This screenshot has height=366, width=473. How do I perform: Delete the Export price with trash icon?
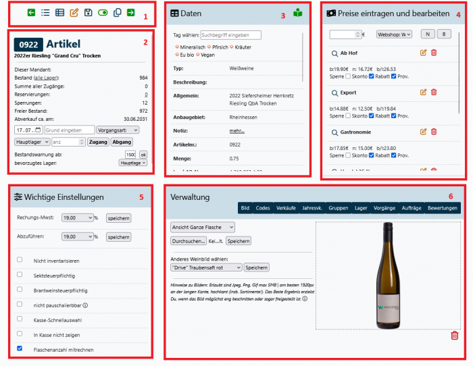point(434,92)
